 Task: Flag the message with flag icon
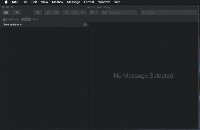pyautogui.click(x=92, y=13)
